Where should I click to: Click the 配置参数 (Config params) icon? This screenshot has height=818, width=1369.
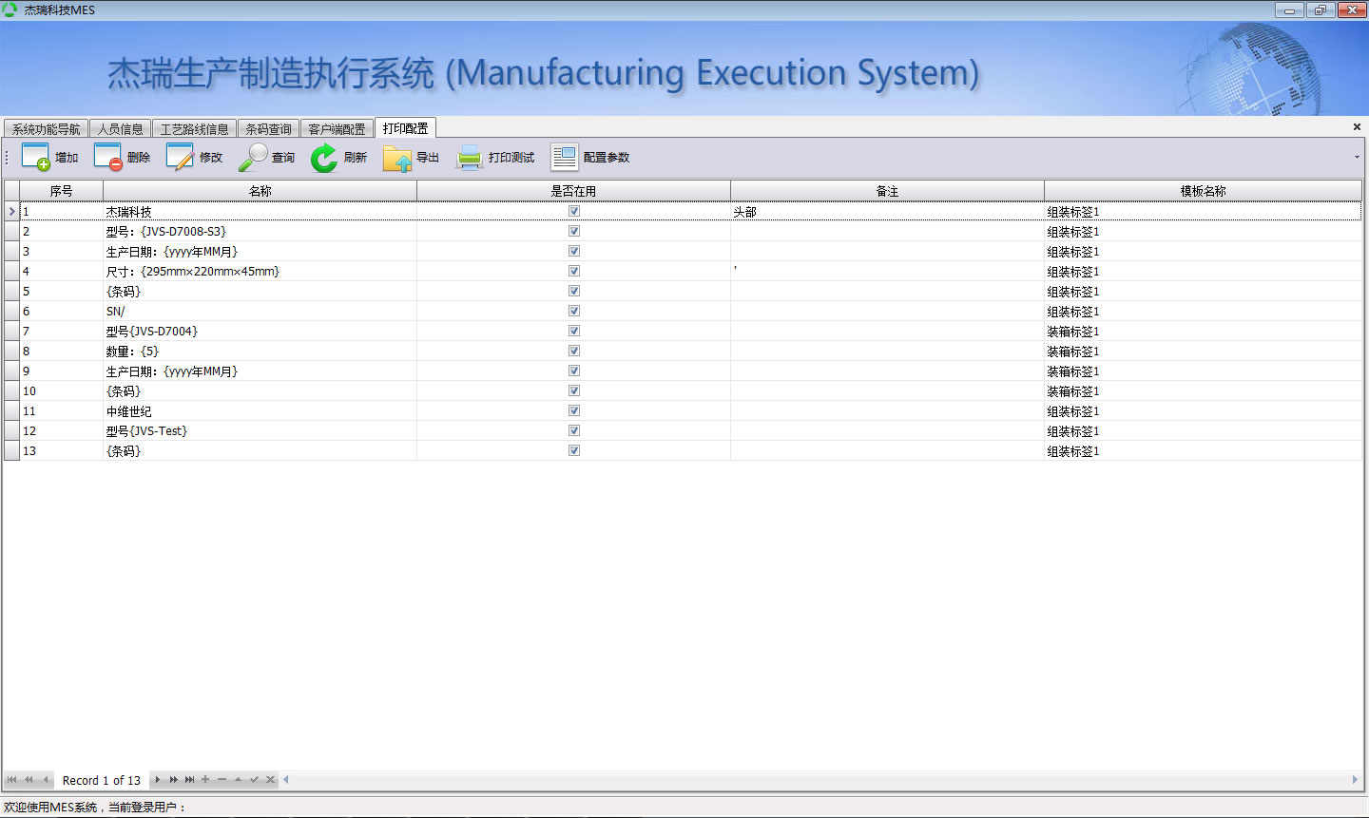pyautogui.click(x=564, y=157)
